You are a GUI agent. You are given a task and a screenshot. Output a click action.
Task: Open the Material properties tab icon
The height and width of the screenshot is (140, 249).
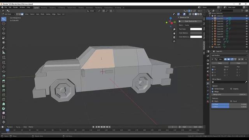[x=208, y=101]
